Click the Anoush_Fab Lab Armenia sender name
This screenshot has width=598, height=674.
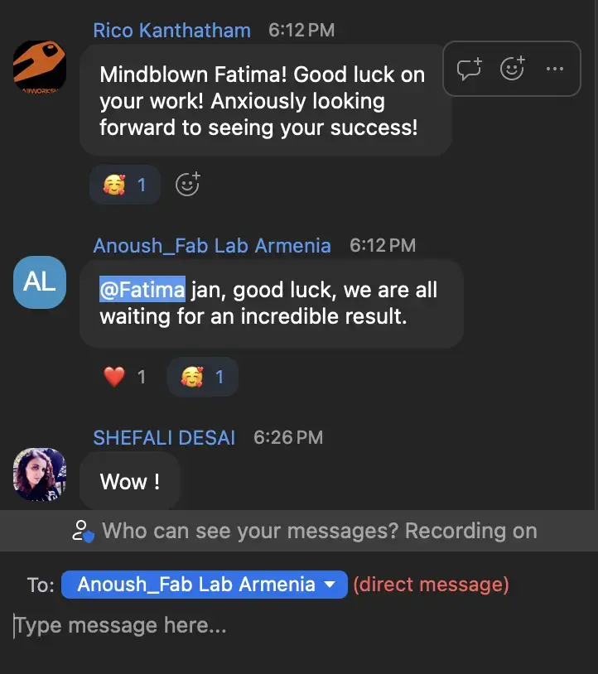click(x=212, y=246)
